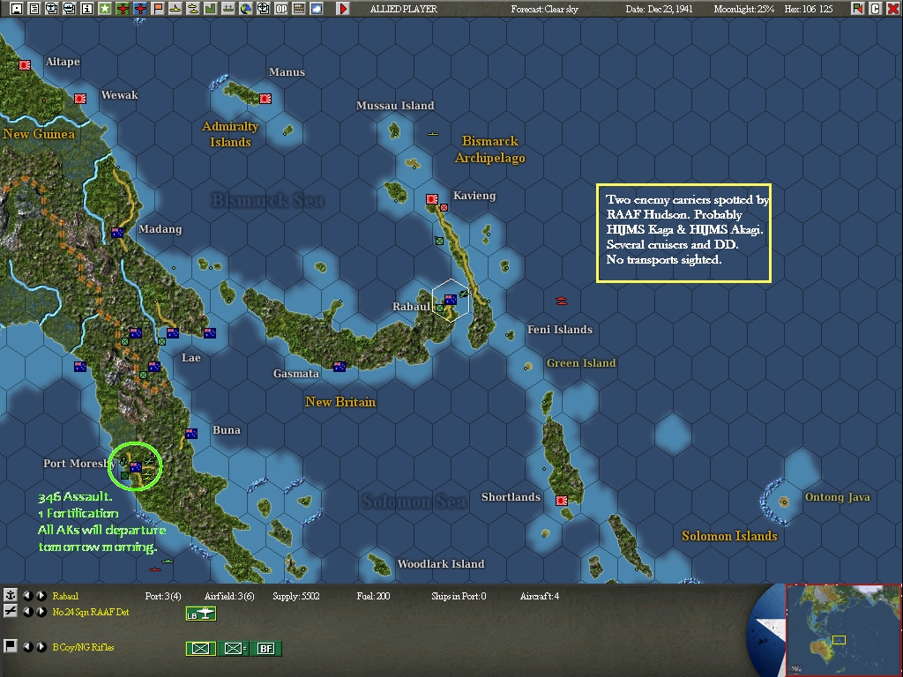Image resolution: width=903 pixels, height=677 pixels.
Task: Open the port view with the anchor icon
Action: [11, 595]
